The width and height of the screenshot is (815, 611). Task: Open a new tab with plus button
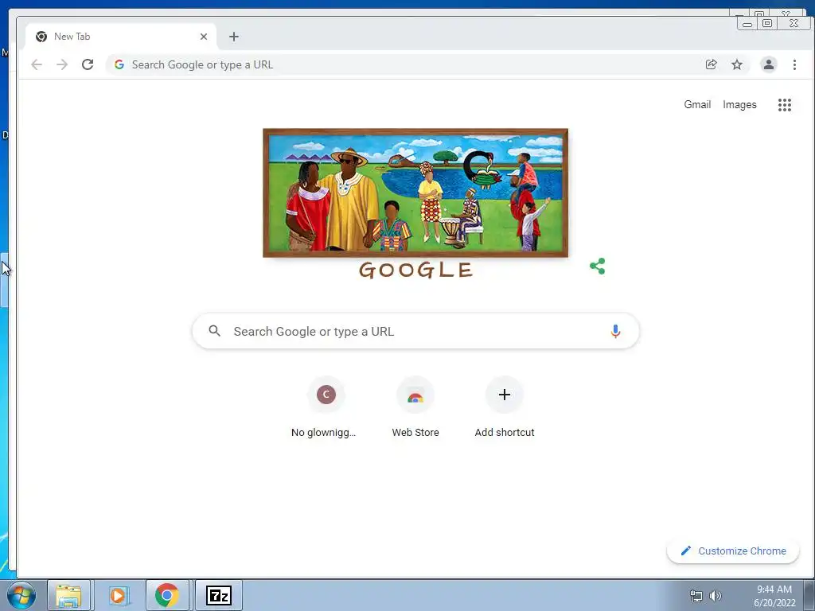tap(234, 37)
